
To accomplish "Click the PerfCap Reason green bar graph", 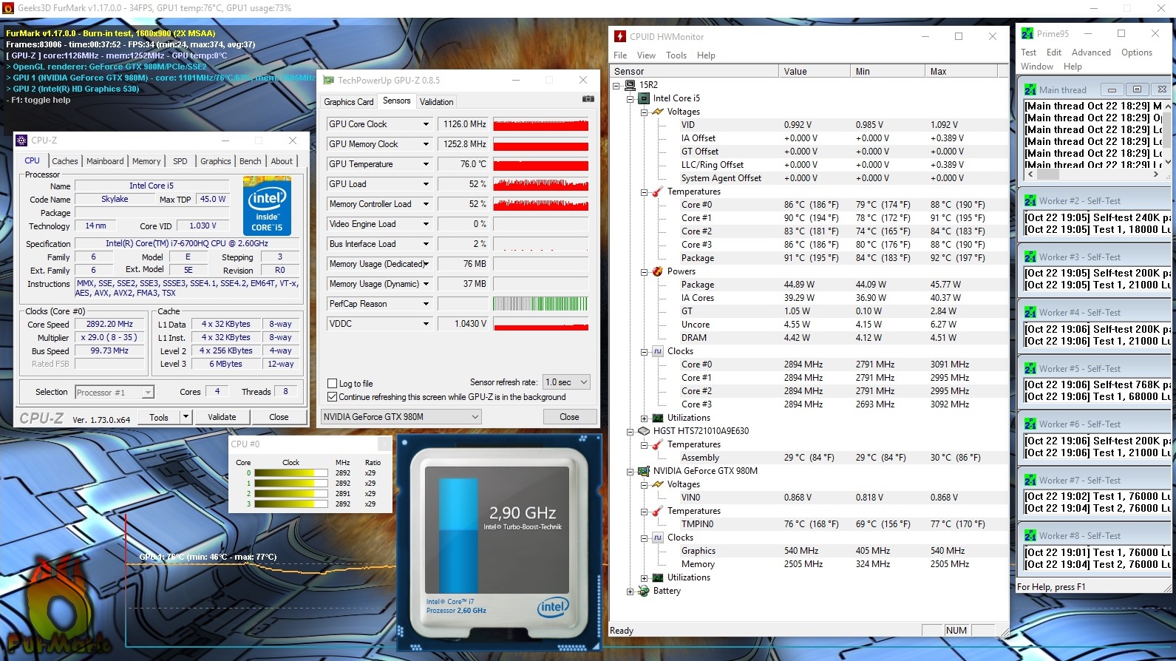I will 541,304.
